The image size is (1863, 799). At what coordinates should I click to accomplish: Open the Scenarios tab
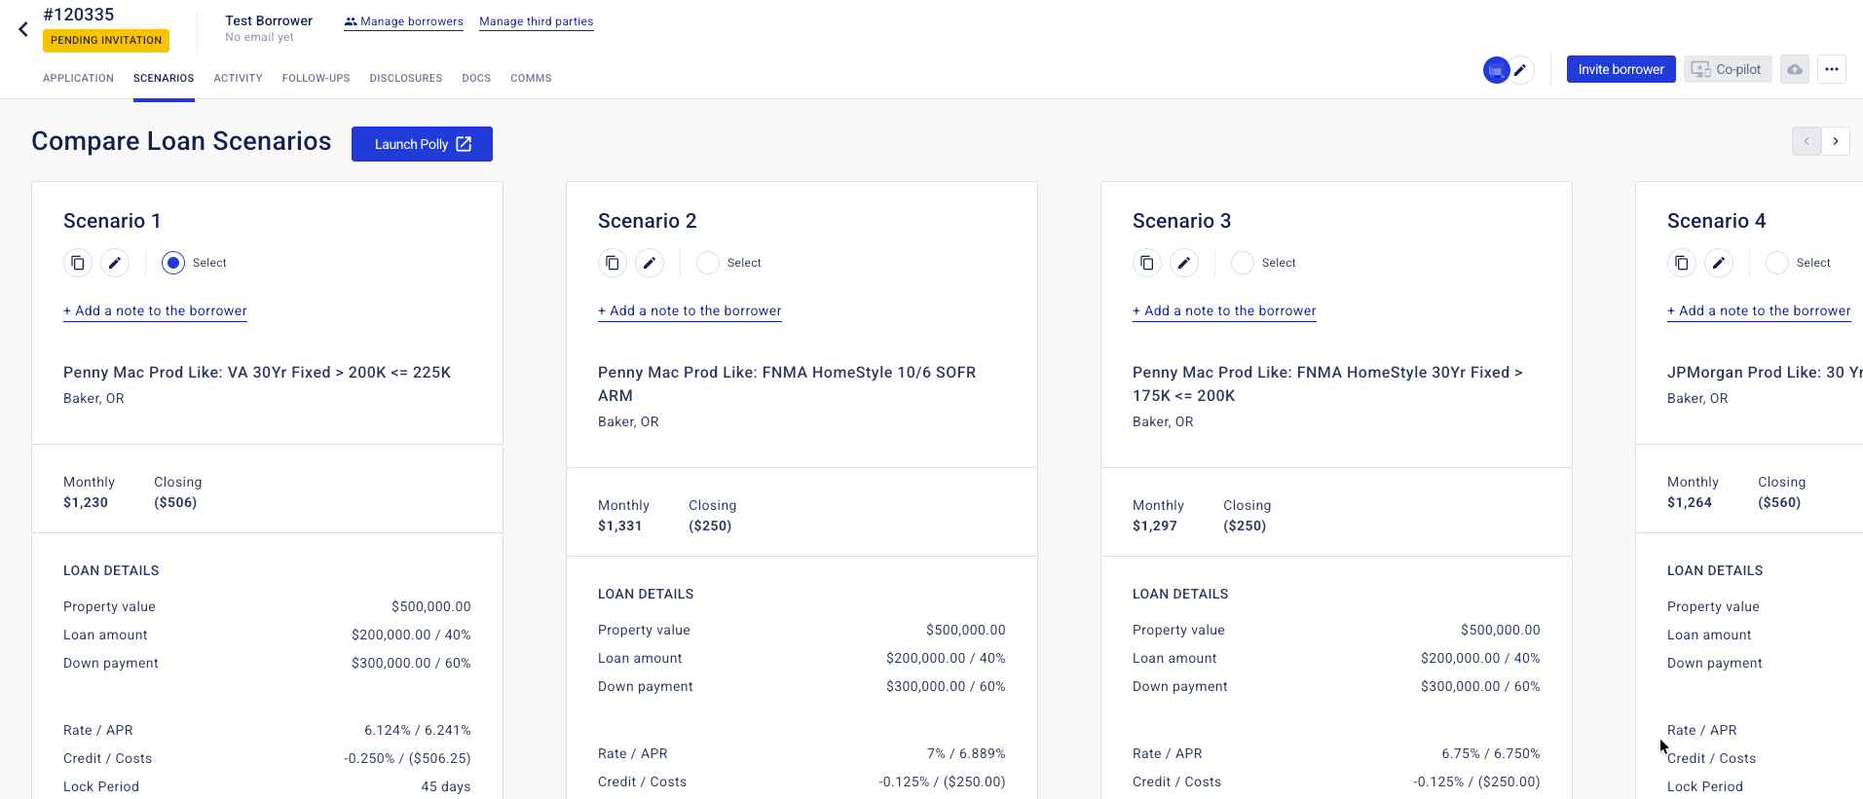pyautogui.click(x=164, y=78)
